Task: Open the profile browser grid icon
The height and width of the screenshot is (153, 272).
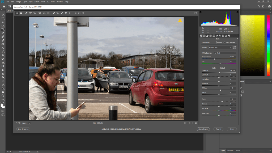Action: (x=234, y=47)
